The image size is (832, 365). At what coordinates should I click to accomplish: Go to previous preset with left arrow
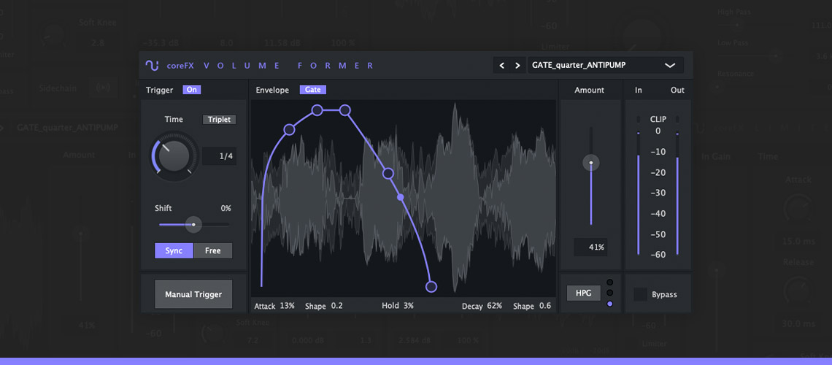501,66
